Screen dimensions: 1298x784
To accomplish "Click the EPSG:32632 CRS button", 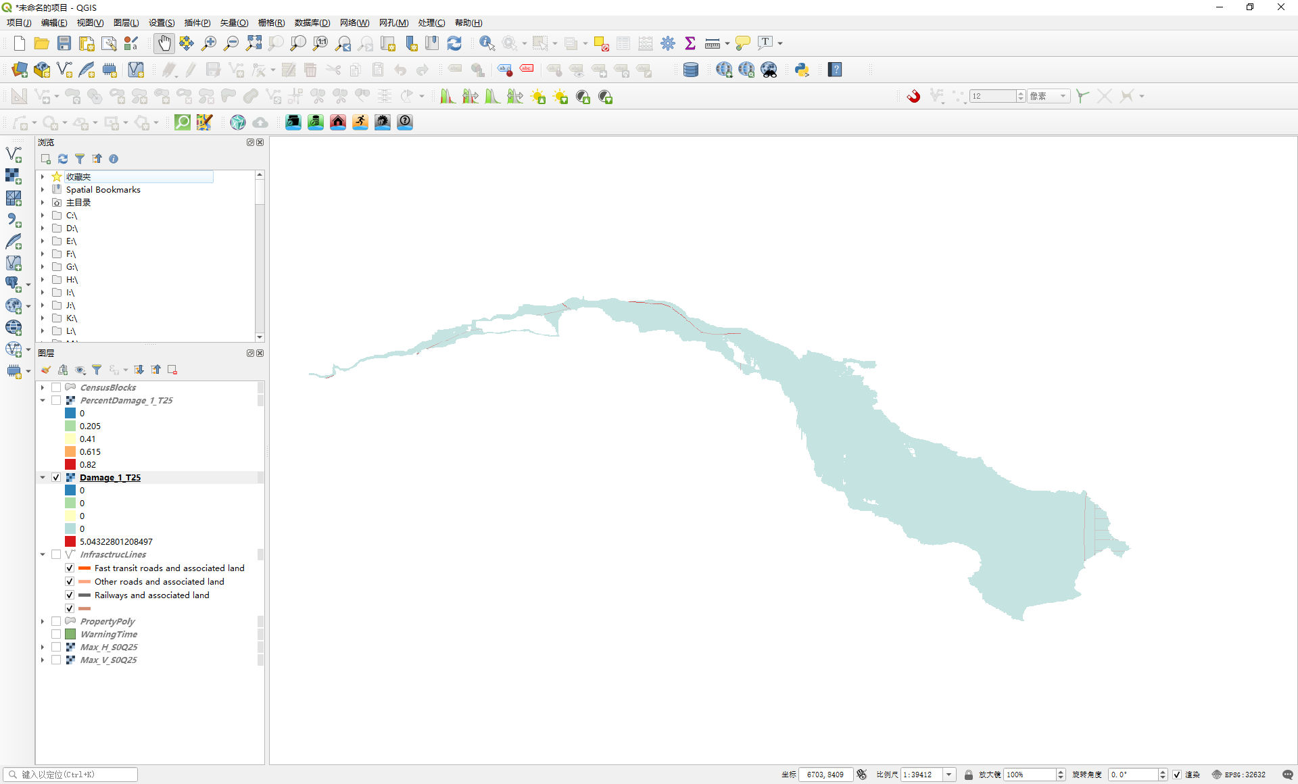I will coord(1239,775).
